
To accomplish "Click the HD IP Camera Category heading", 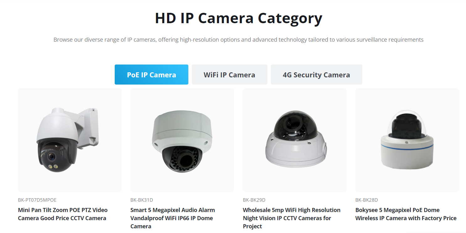I will click(x=238, y=18).
